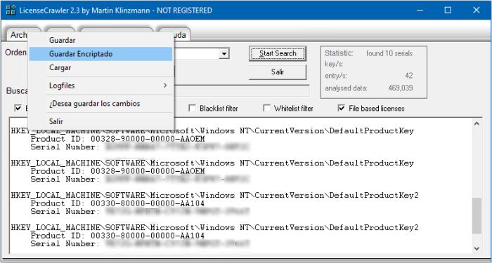The height and width of the screenshot is (263, 492).
Task: Open the Ordenar combo box dropdown arrow
Action: tap(224, 53)
